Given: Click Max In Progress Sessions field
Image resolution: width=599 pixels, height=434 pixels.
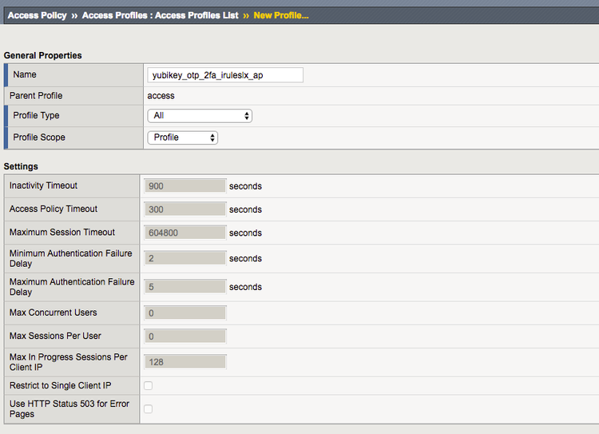Looking at the screenshot, I should pos(185,362).
